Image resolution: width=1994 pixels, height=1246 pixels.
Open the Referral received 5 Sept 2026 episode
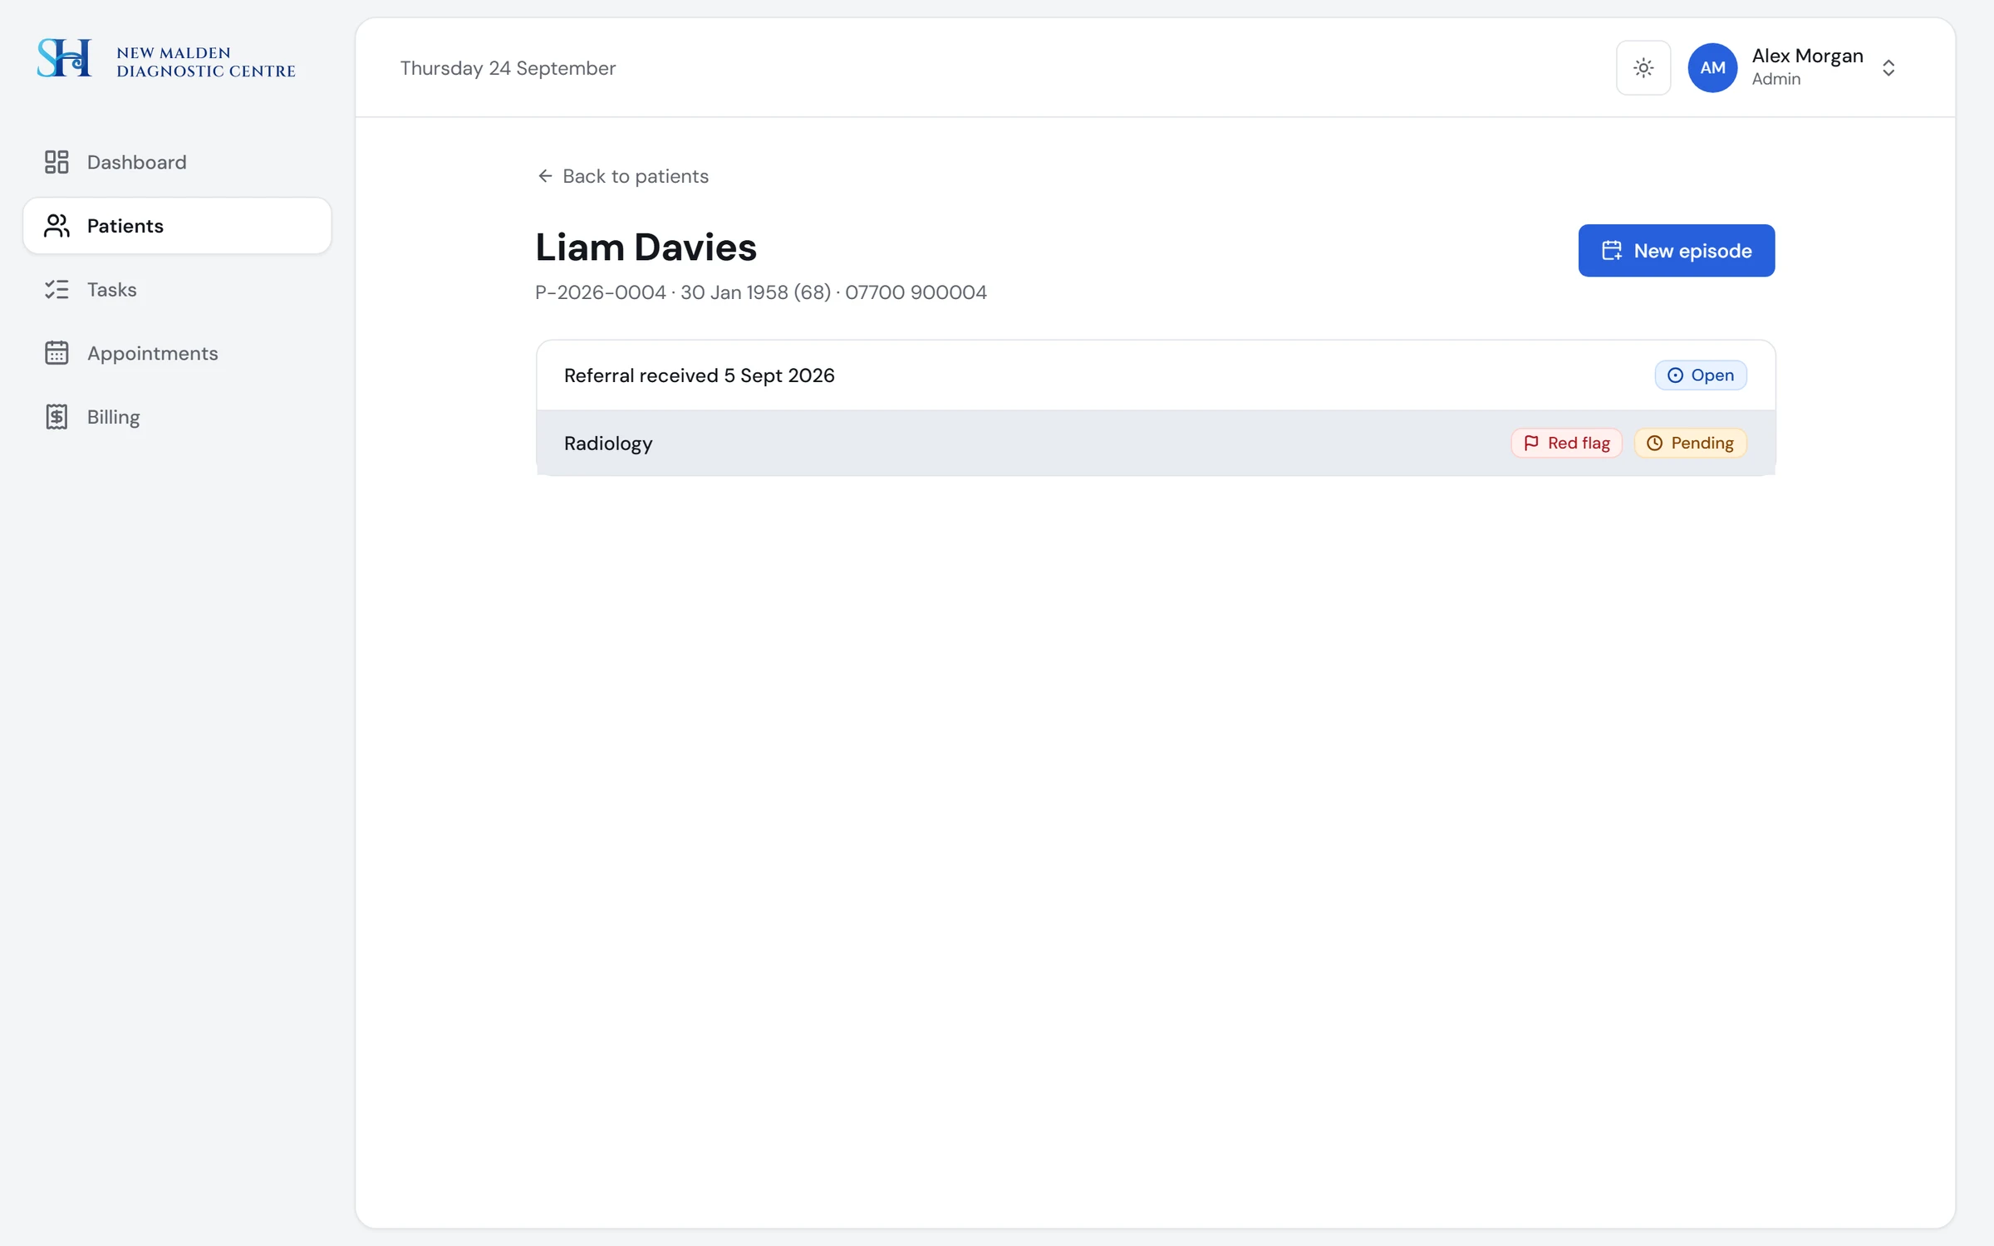[x=1156, y=375]
